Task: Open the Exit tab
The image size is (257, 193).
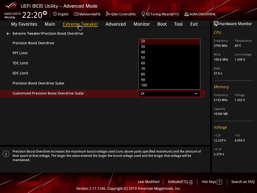Action: pos(194,24)
